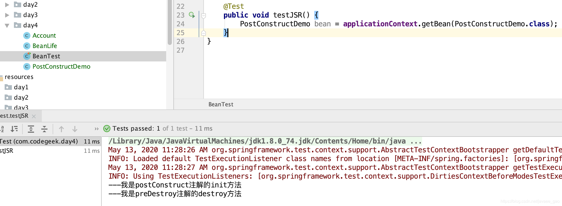
Task: Open the PostConstructDemo class
Action: (x=61, y=67)
